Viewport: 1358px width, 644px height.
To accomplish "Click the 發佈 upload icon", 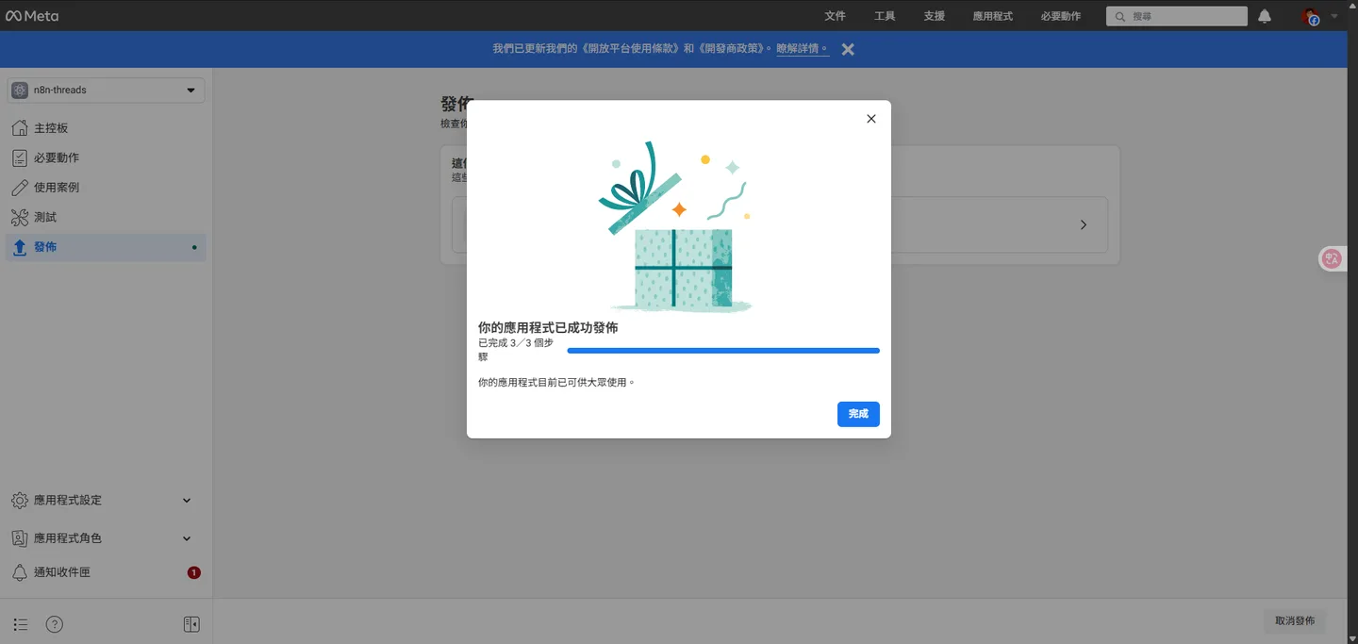I will click(x=20, y=247).
